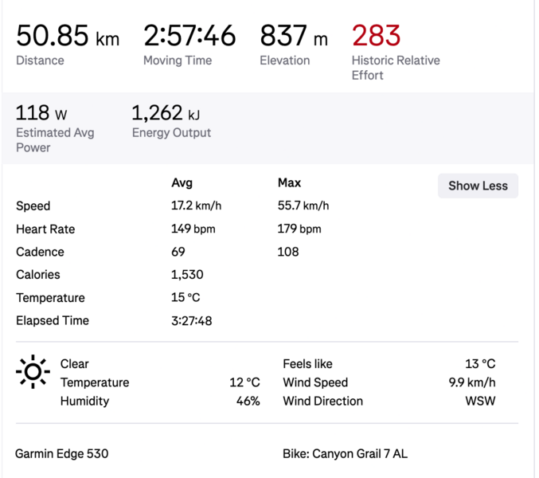Click the Garmin Edge 530 device label
539x478 pixels.
pyautogui.click(x=61, y=454)
